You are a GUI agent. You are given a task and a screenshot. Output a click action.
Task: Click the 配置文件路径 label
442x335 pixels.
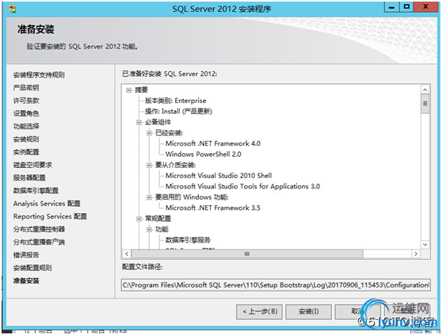(142, 267)
